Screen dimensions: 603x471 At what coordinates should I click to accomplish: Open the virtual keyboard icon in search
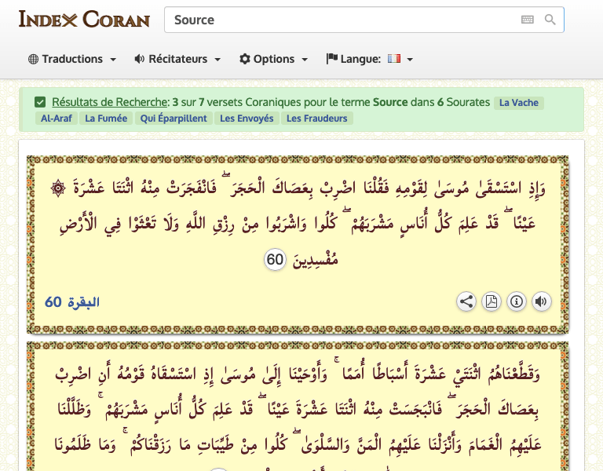point(528,20)
